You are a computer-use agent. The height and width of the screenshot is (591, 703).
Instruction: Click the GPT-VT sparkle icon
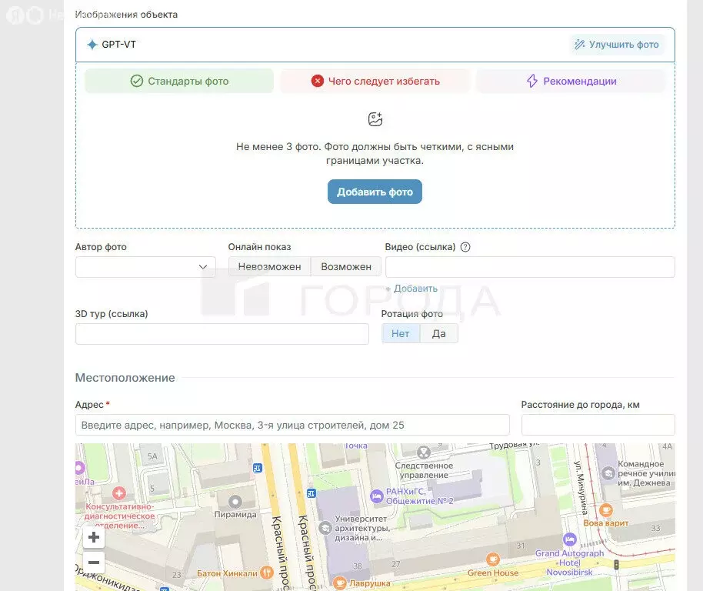92,45
